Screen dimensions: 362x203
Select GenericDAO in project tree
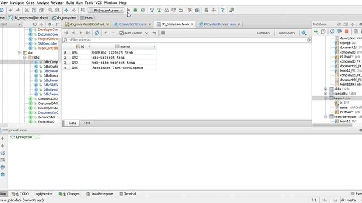pyautogui.click(x=46, y=117)
